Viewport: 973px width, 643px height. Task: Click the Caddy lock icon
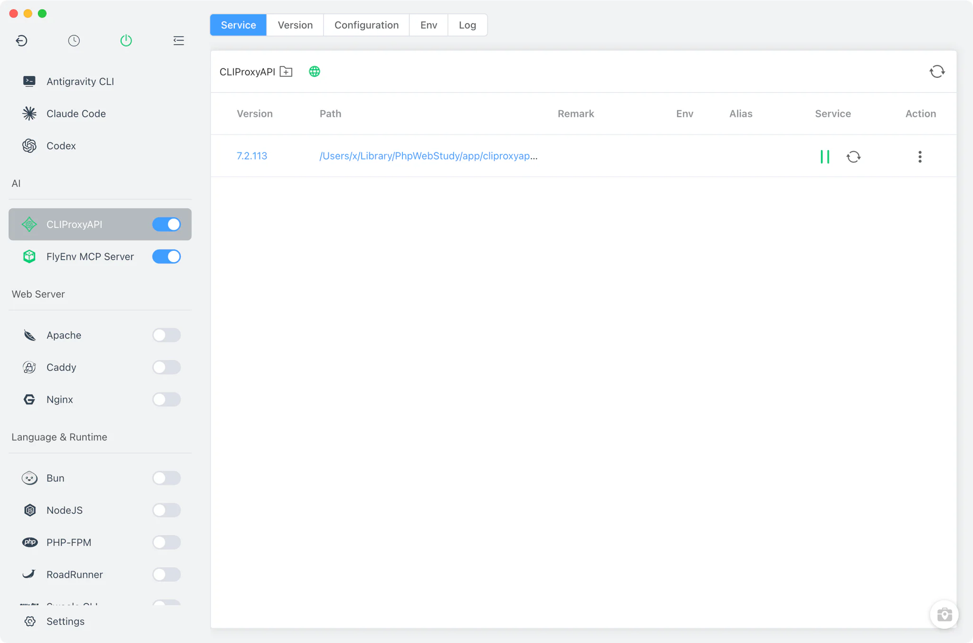click(x=29, y=367)
